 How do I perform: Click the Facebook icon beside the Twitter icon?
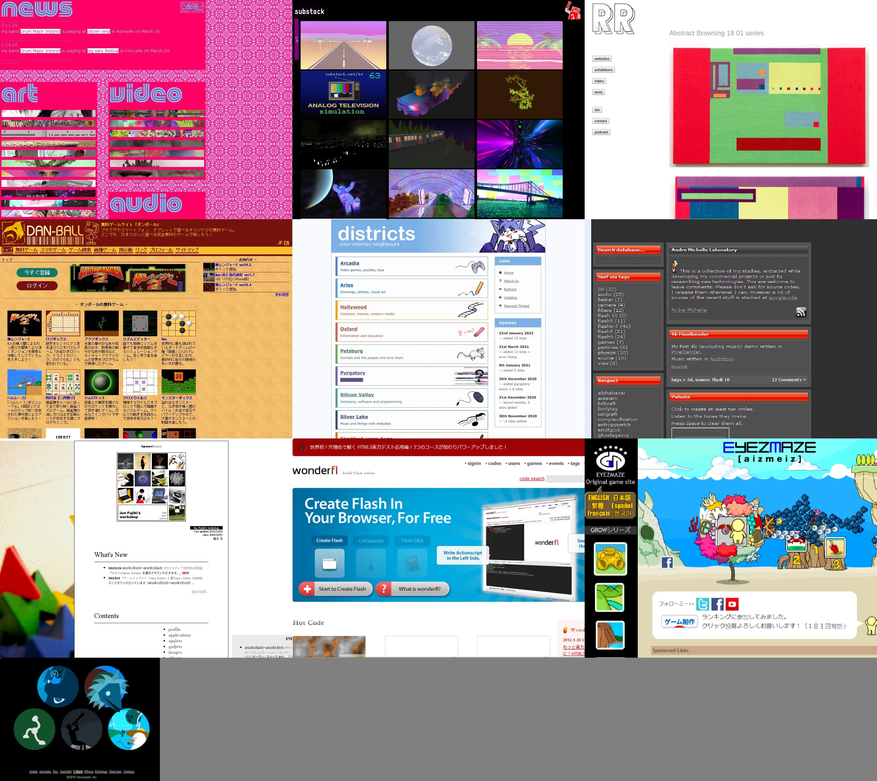tap(717, 604)
